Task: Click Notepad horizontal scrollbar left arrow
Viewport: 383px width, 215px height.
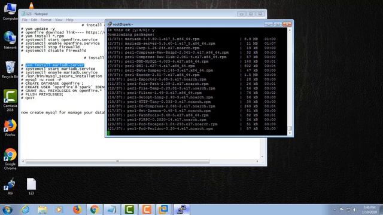Action: (23, 161)
